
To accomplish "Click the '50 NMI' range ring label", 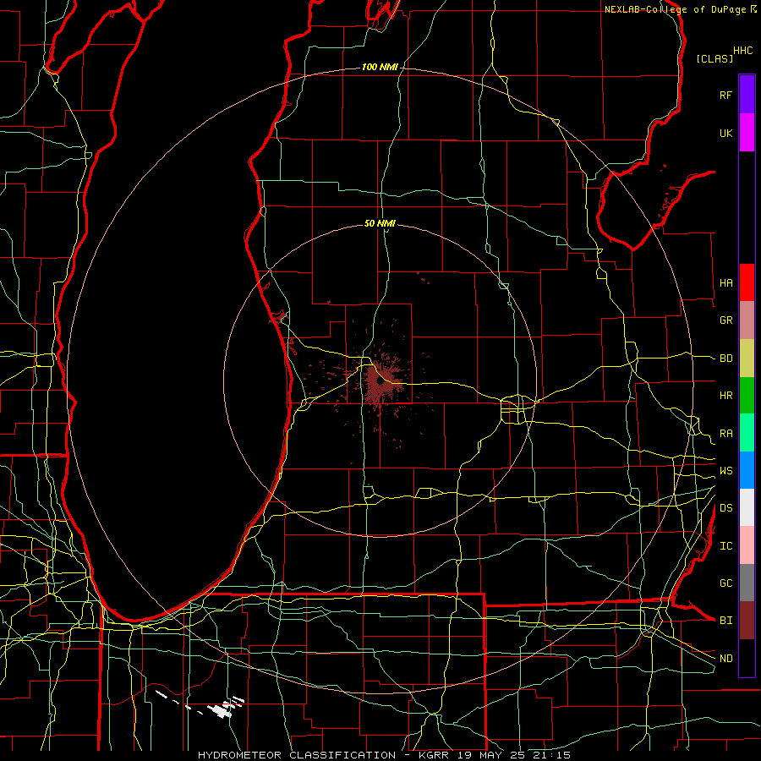I will (380, 223).
